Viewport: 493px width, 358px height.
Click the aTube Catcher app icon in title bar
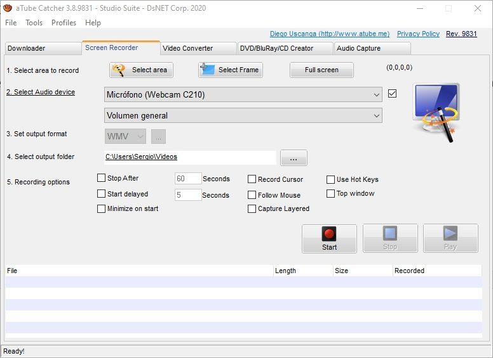[x=8, y=8]
